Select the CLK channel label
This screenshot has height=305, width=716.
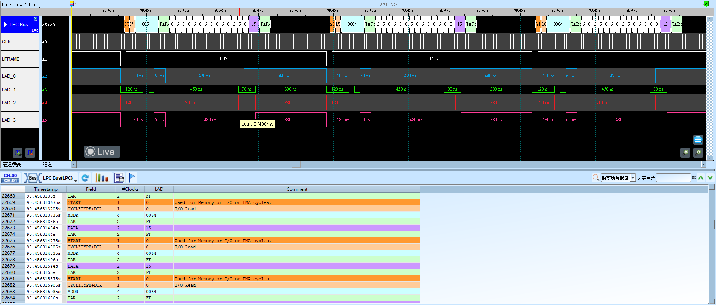[x=20, y=42]
